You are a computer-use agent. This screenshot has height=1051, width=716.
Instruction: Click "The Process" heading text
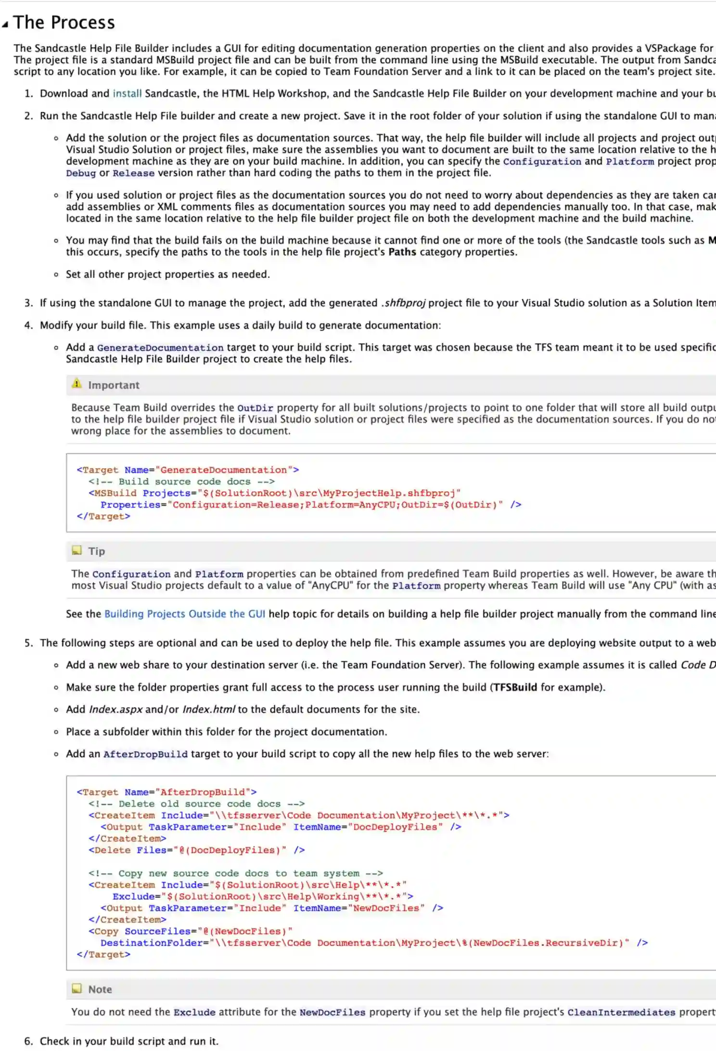[64, 23]
